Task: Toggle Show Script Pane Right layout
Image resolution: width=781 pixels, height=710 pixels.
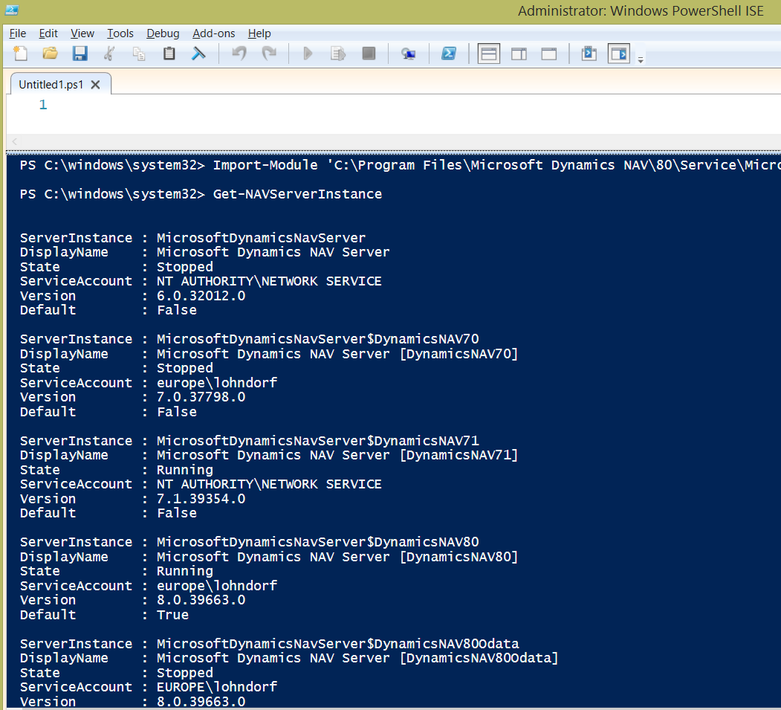Action: [x=518, y=53]
